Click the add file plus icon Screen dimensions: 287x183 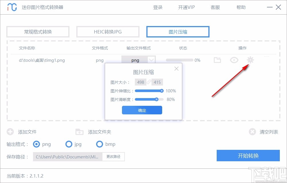tap(10, 132)
